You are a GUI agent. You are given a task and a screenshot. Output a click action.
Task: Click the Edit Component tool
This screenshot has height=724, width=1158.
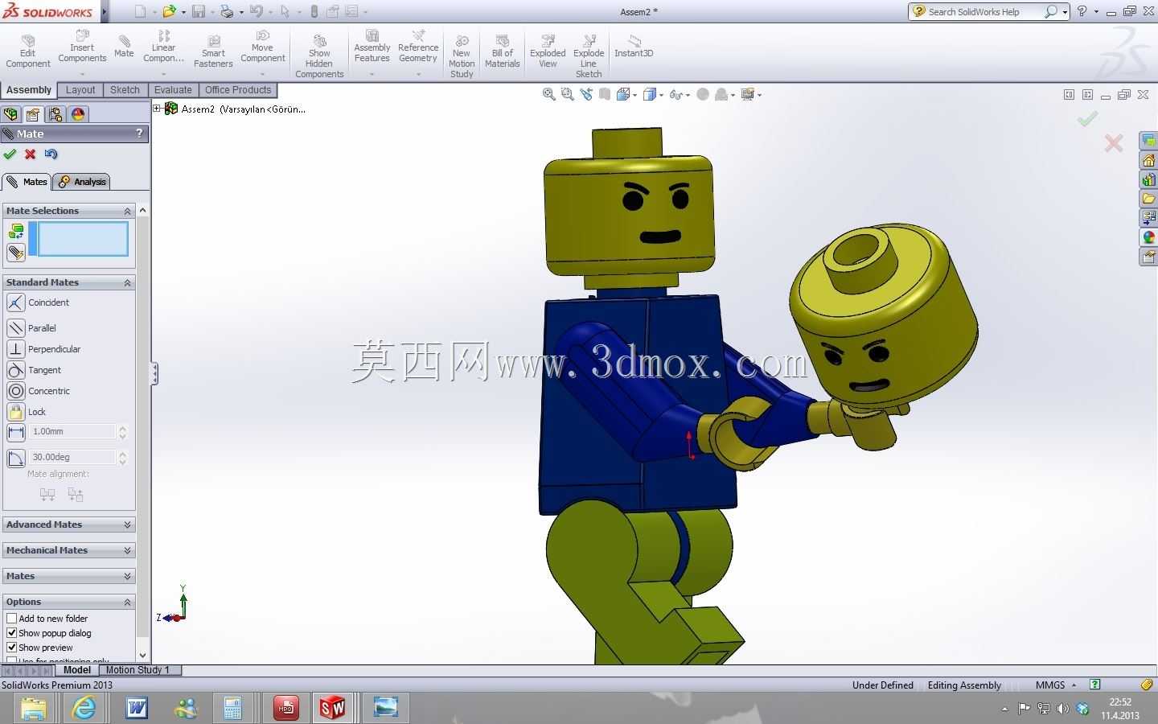28,51
